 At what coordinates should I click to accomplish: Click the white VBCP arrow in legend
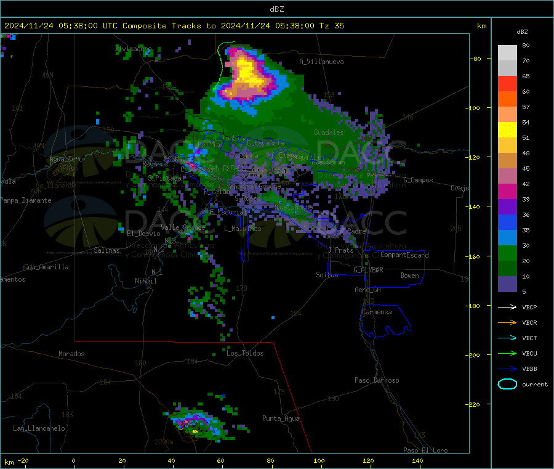507,307
